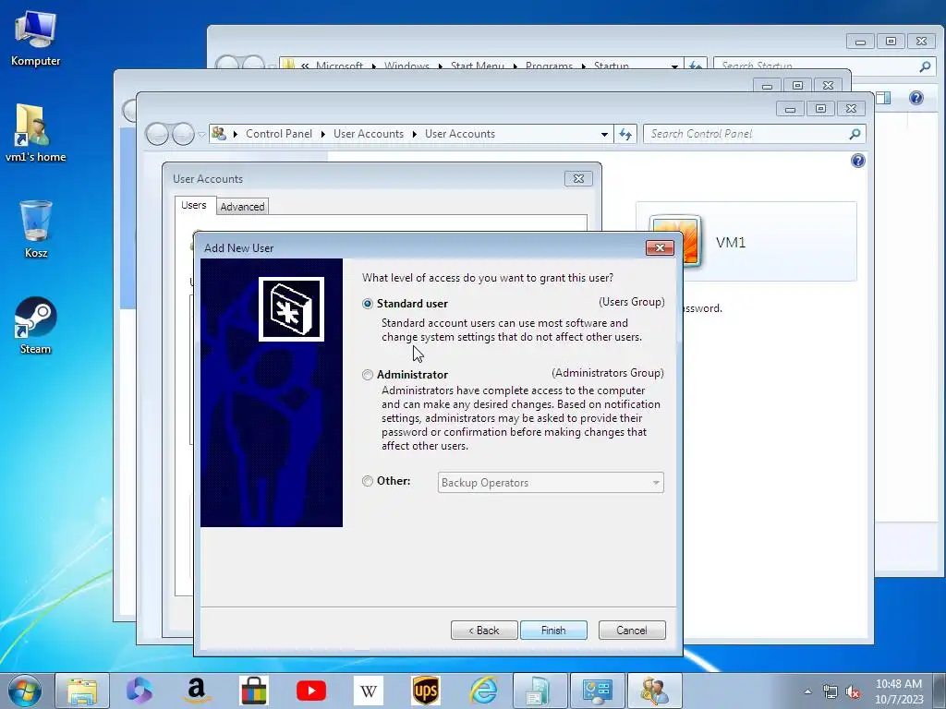
Task: Open the Windows Start menu
Action: pyautogui.click(x=25, y=691)
